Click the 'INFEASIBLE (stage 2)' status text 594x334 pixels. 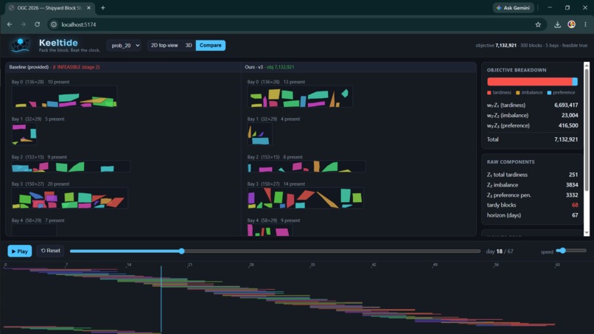click(78, 67)
